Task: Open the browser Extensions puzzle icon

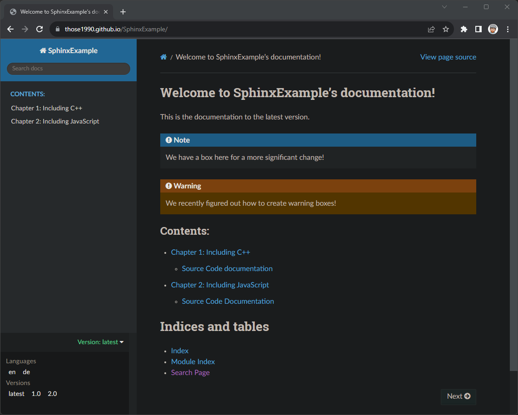Action: pos(464,29)
